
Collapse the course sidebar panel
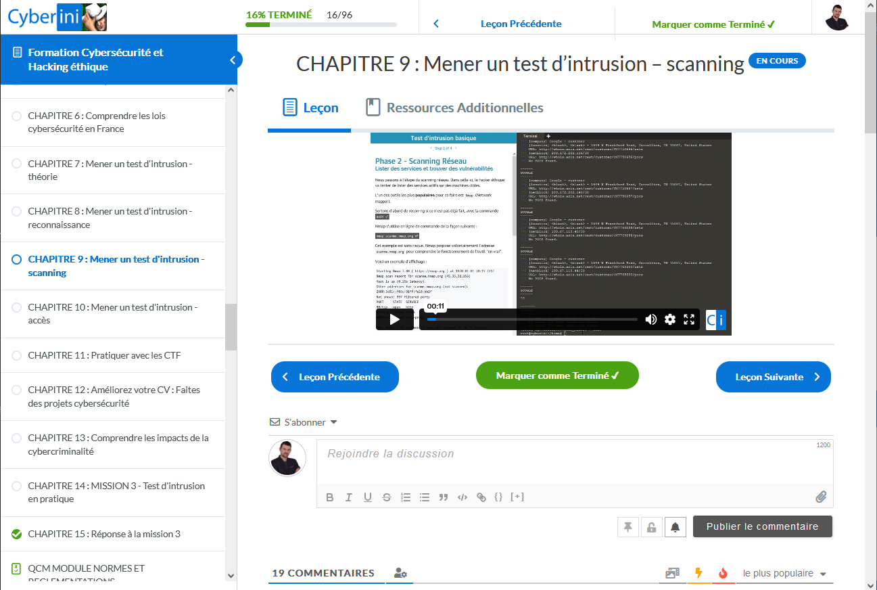pyautogui.click(x=233, y=60)
